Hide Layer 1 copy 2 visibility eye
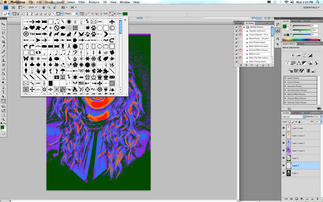 (x=284, y=136)
